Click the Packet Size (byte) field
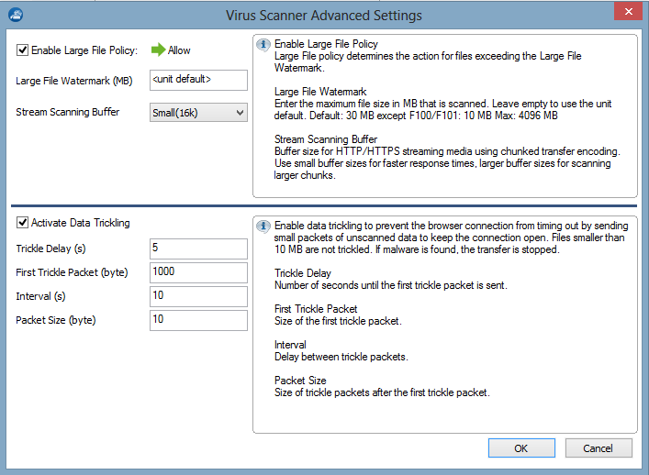This screenshot has width=649, height=475. pyautogui.click(x=198, y=320)
